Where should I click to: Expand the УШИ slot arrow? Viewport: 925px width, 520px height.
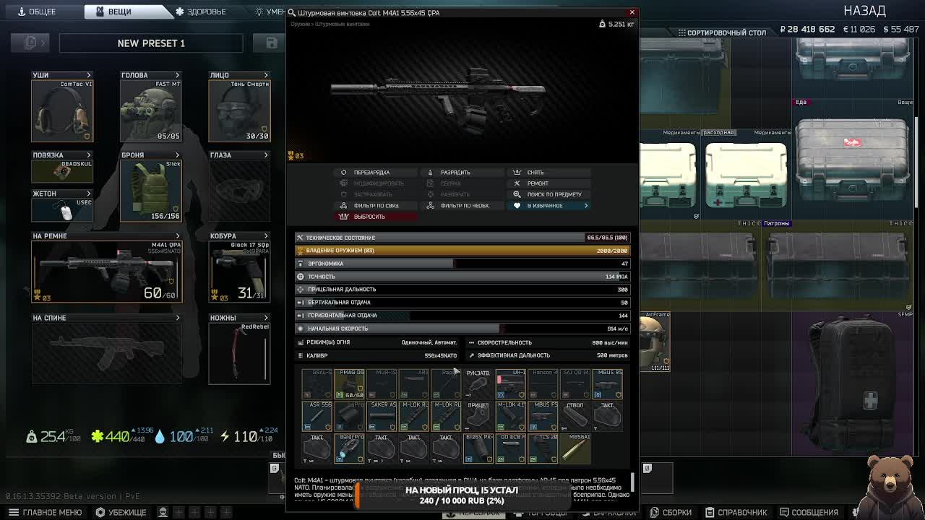(x=89, y=75)
